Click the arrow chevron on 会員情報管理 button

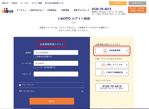point(127,51)
